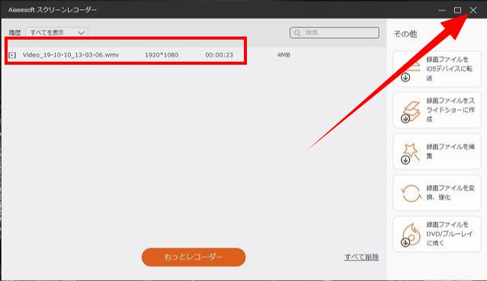487x281 pixels.
Task: Open 録画ファイルをスライドショーに作成 card
Action: 437,110
